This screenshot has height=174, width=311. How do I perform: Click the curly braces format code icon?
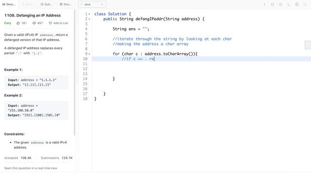point(273,4)
